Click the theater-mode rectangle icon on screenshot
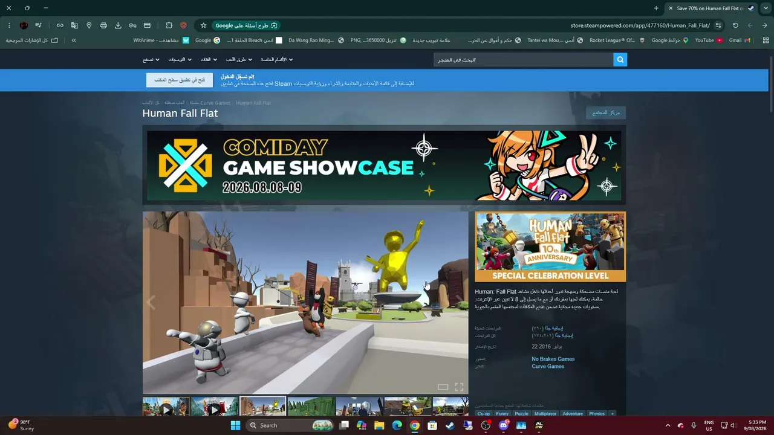Image resolution: width=774 pixels, height=435 pixels. [443, 387]
